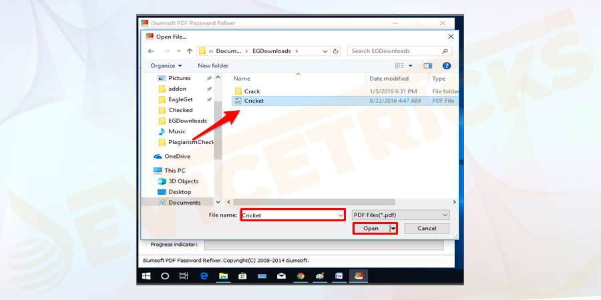Click the horizontal scrollbar left arrow
The height and width of the screenshot is (300, 601).
[229, 202]
